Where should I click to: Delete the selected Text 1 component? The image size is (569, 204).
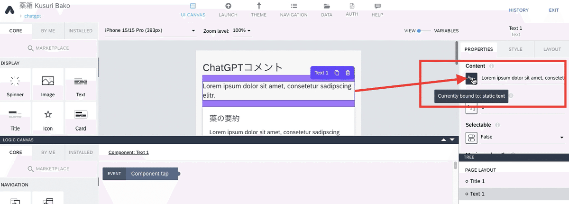click(348, 73)
